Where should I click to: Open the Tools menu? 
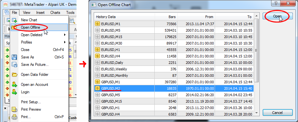(x=70, y=13)
